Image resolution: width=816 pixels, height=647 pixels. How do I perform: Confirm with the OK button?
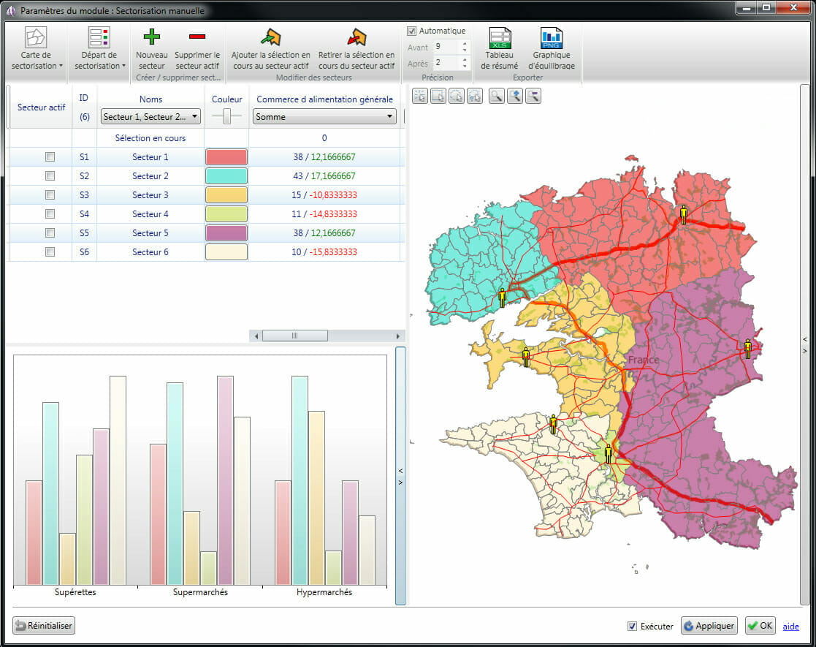click(x=760, y=626)
